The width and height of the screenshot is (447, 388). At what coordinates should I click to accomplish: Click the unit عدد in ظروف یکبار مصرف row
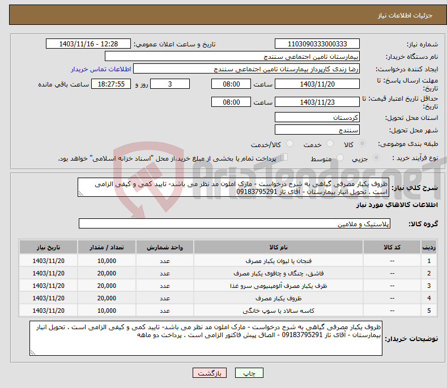(x=165, y=298)
